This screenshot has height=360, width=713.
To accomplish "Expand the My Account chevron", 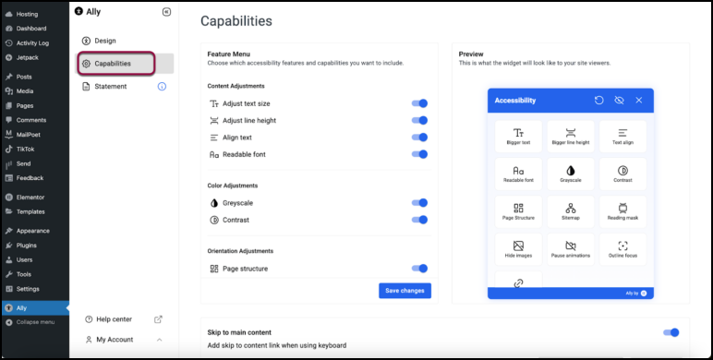I will (x=159, y=340).
